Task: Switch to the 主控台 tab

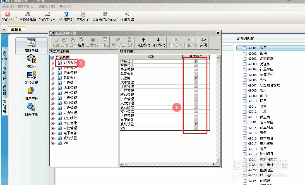Action: [16, 29]
